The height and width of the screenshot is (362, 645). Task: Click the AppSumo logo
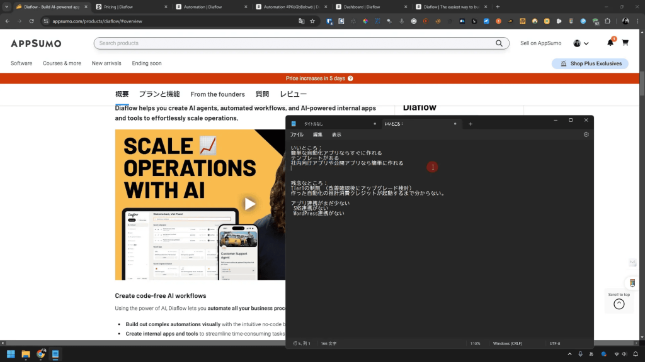pyautogui.click(x=36, y=43)
